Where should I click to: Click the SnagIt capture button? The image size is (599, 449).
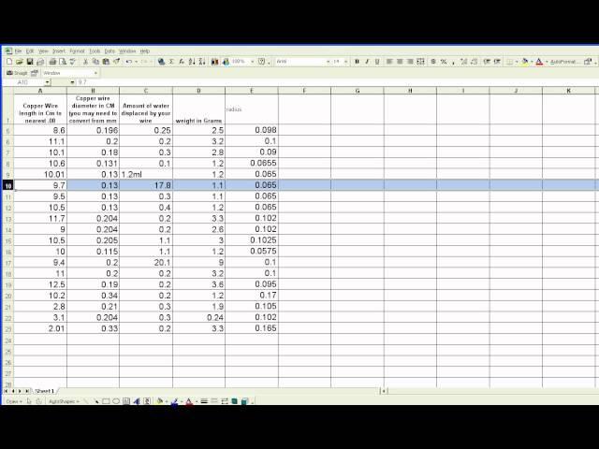(x=16, y=73)
